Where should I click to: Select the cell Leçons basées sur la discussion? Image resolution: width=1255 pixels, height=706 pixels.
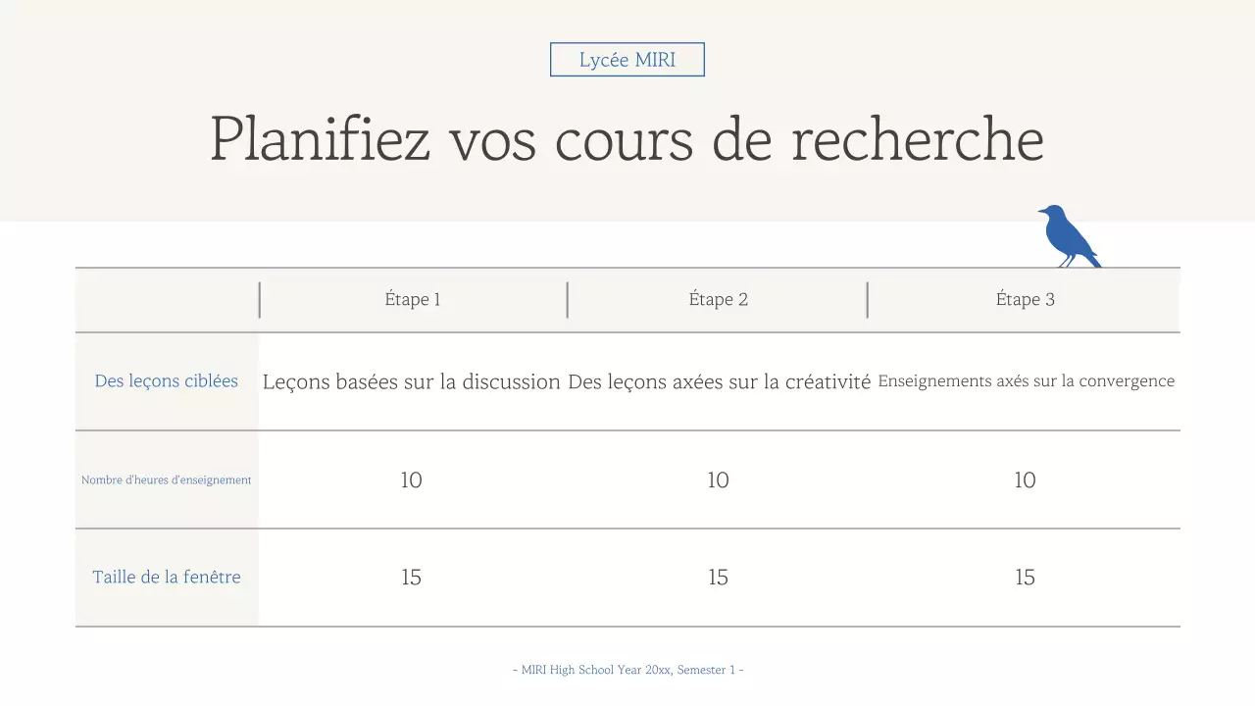point(412,381)
